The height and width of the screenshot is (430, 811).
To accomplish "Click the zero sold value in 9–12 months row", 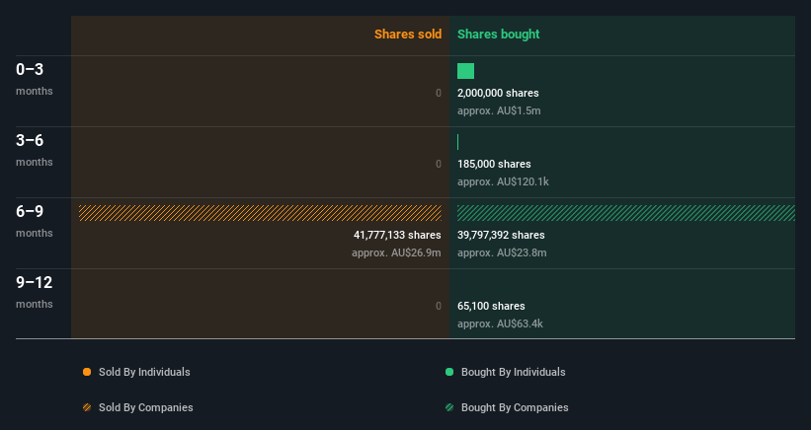I will [438, 306].
